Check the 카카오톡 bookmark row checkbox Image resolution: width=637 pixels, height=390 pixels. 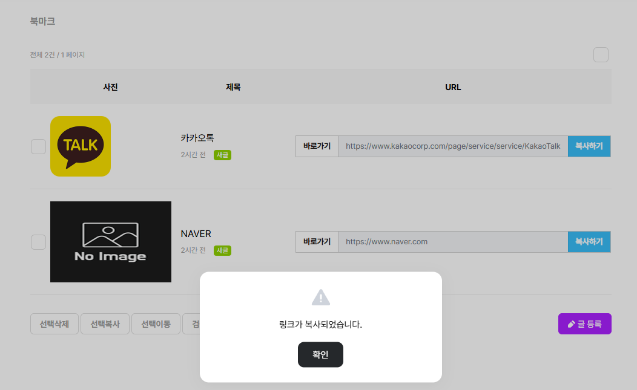click(x=38, y=147)
